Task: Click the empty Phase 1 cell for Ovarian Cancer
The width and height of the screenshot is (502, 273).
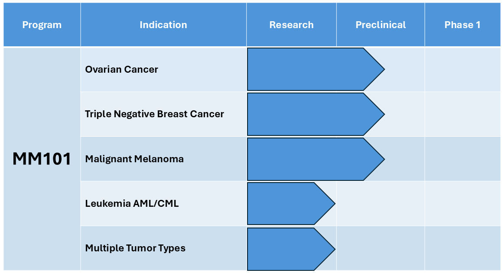Action: click(463, 70)
